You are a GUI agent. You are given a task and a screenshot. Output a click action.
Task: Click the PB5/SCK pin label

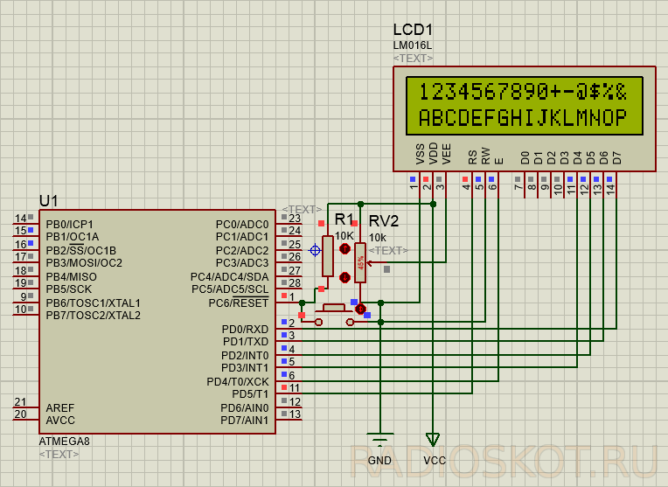point(68,289)
